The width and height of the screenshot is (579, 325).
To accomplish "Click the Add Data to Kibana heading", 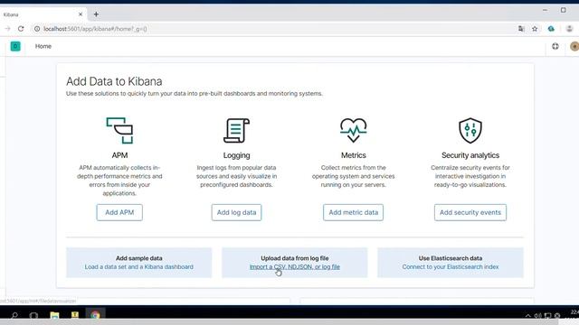I will pyautogui.click(x=114, y=81).
